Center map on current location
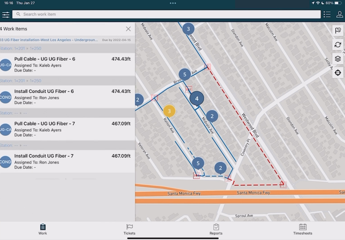Screen dimensions: 345x240 [x=338, y=73]
